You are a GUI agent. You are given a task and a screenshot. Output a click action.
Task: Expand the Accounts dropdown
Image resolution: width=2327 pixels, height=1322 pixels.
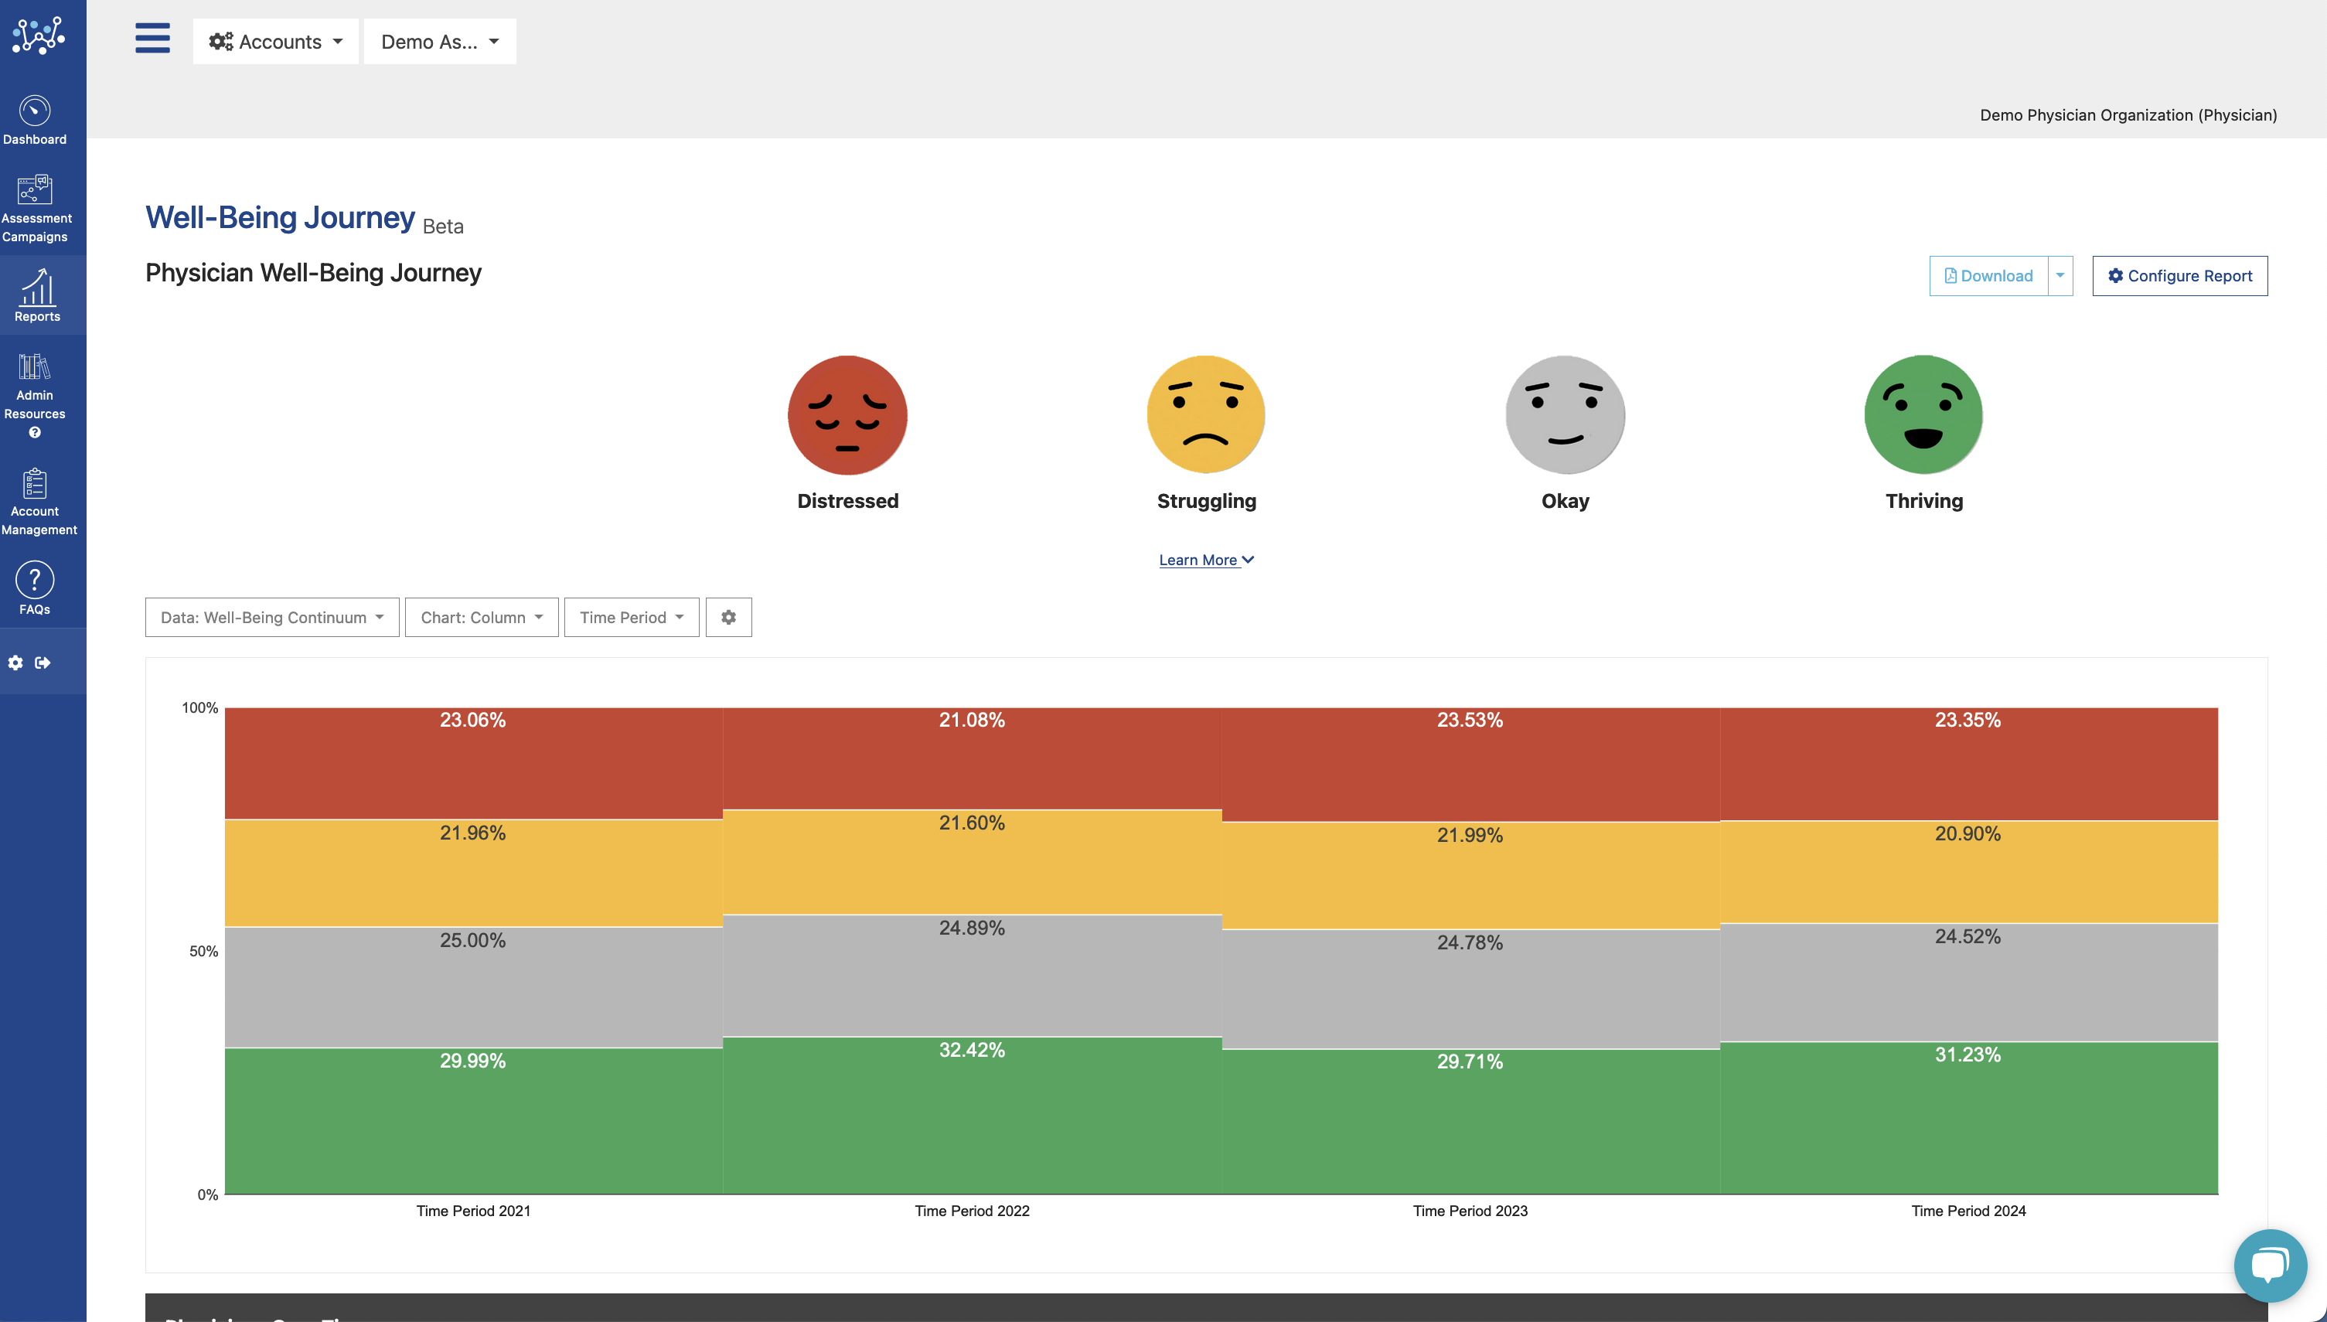pos(275,42)
